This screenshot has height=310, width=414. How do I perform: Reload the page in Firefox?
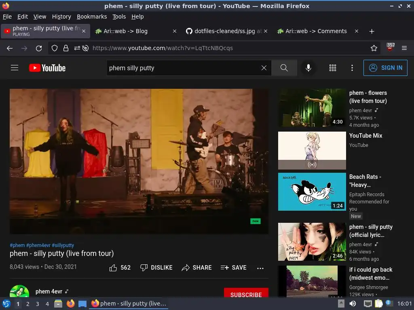coord(39,48)
